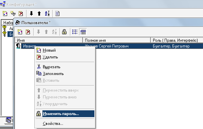
Task: Click greyed sort icon in Пользователи toolbar
Action: (54, 32)
